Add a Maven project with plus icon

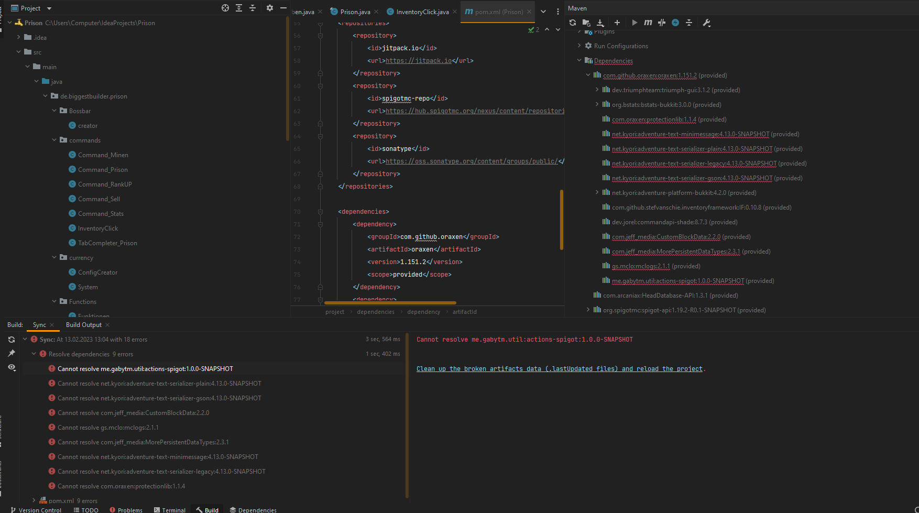pyautogui.click(x=617, y=23)
